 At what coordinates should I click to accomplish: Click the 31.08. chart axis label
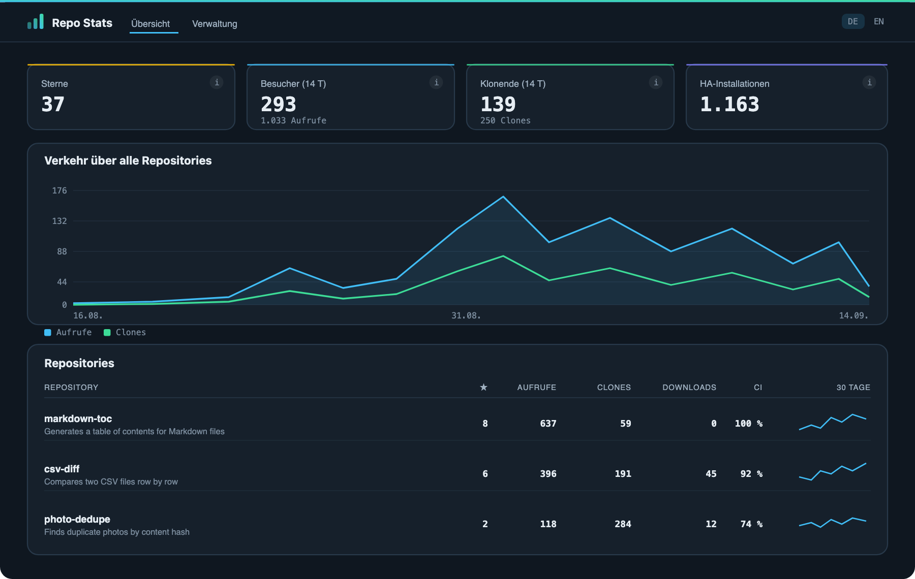point(466,315)
